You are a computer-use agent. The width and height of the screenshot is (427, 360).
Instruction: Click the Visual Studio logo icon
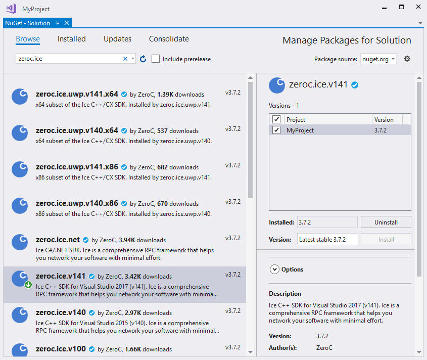pyautogui.click(x=11, y=9)
